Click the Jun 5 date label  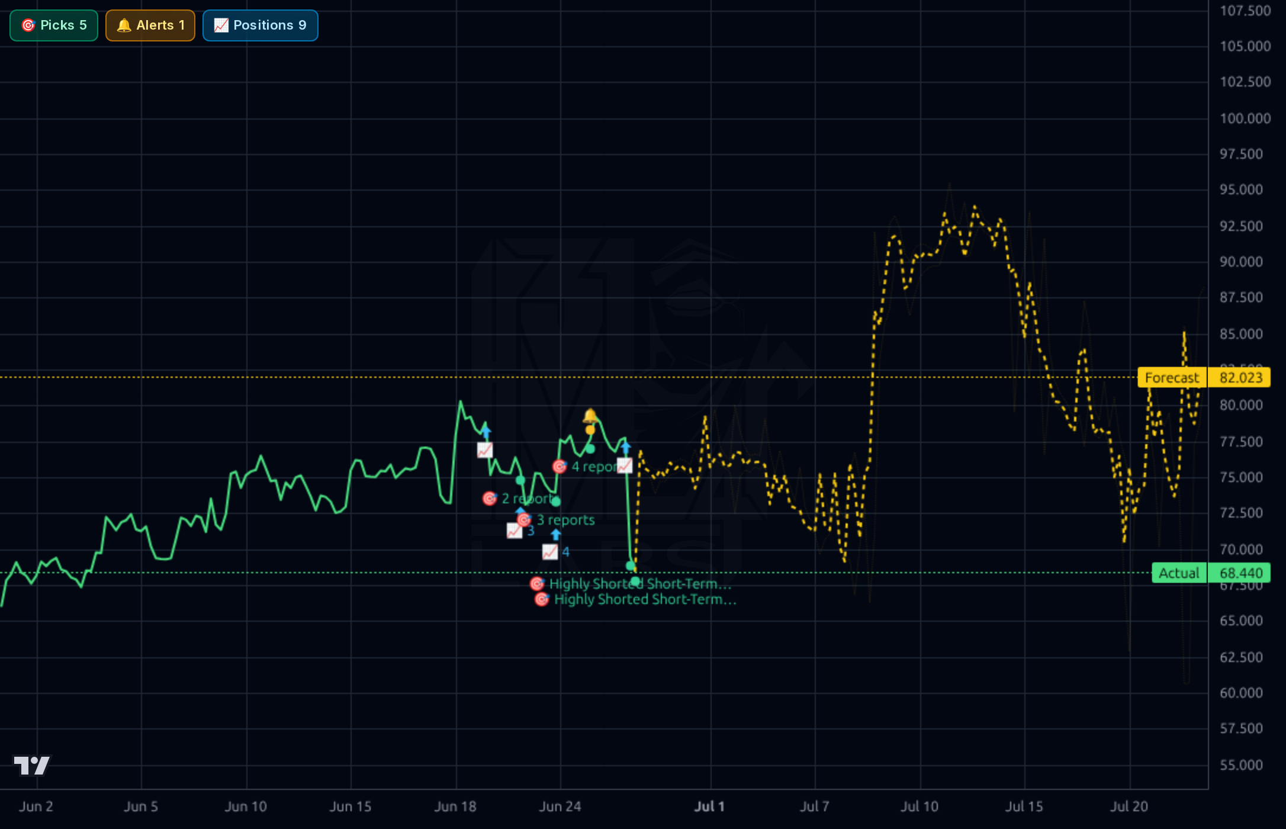point(141,806)
